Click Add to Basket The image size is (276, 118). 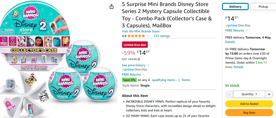pos(249,104)
